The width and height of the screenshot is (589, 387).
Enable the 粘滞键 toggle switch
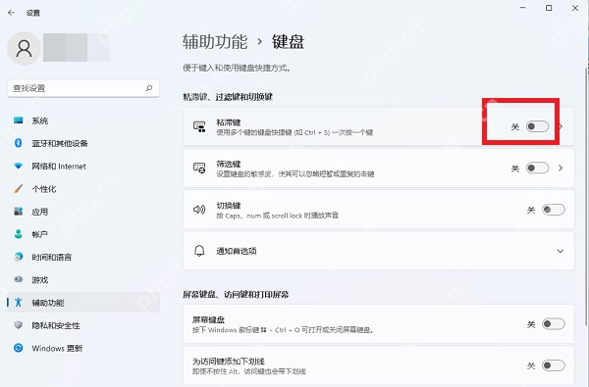(537, 126)
